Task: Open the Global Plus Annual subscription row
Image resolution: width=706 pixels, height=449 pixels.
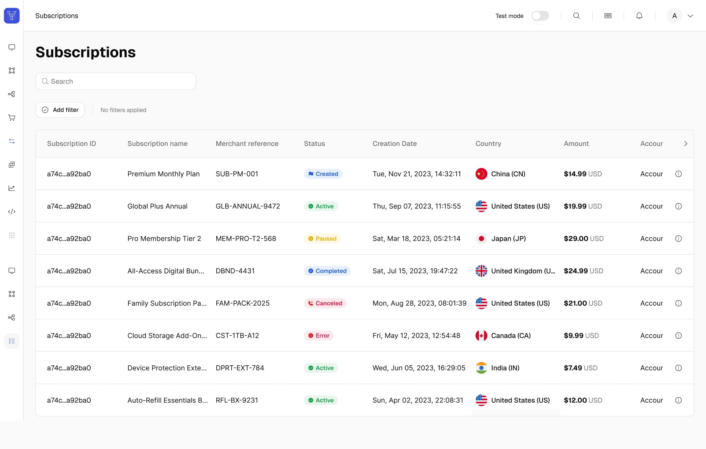Action: tap(365, 206)
